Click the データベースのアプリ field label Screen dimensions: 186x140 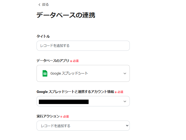53,61
